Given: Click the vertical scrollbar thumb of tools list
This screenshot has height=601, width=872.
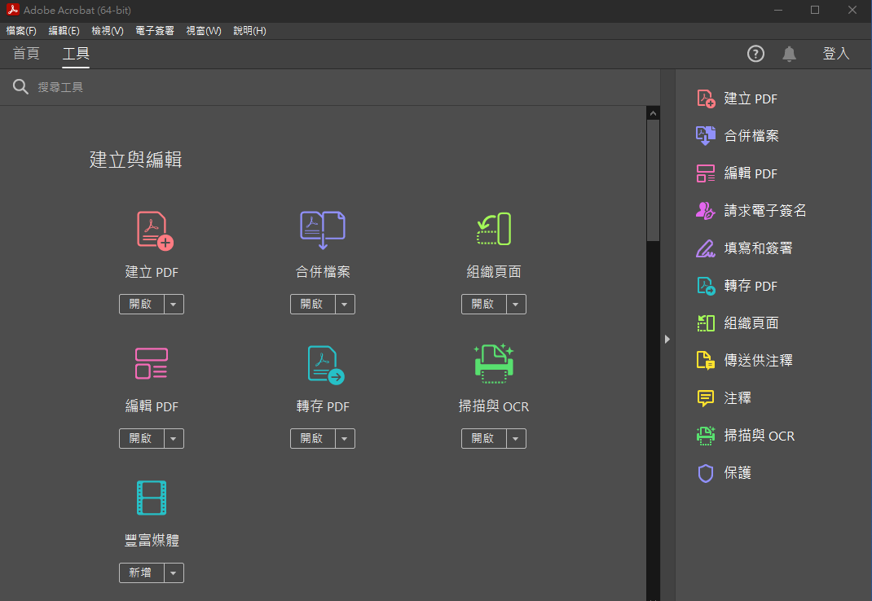Looking at the screenshot, I should point(653,179).
